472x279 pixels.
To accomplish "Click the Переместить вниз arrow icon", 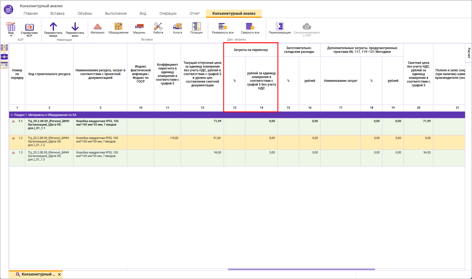I will point(75,27).
